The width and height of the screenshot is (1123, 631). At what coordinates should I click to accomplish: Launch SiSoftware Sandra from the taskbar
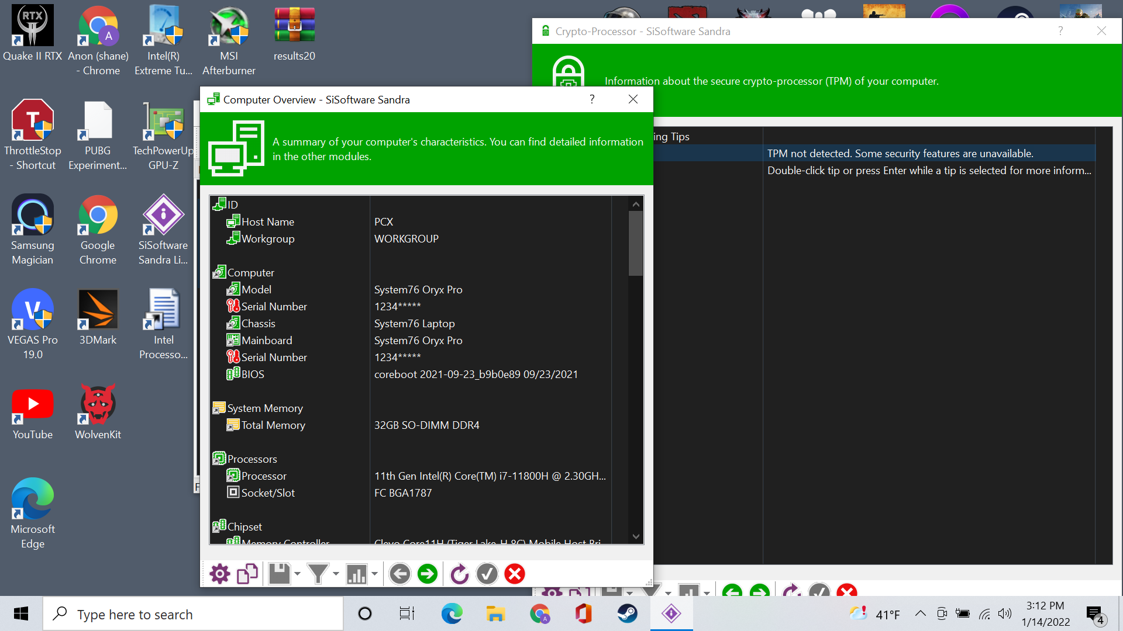coord(671,614)
